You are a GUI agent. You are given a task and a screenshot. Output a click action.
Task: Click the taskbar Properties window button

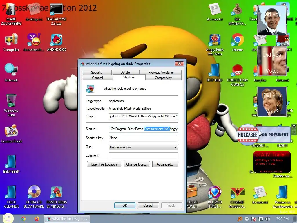click(67, 219)
